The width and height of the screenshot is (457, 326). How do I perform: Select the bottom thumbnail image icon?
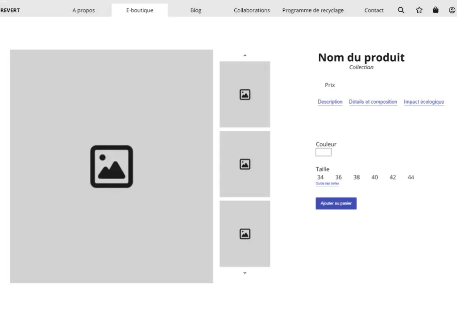pos(245,233)
